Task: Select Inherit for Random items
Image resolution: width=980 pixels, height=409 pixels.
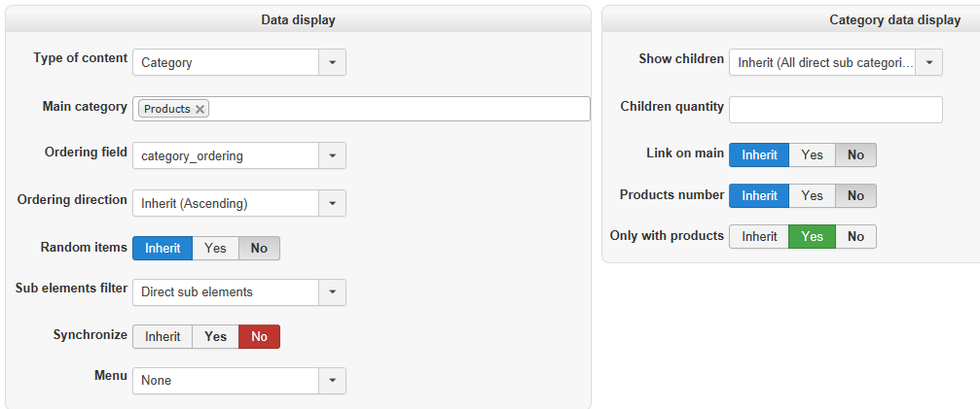Action: 163,248
